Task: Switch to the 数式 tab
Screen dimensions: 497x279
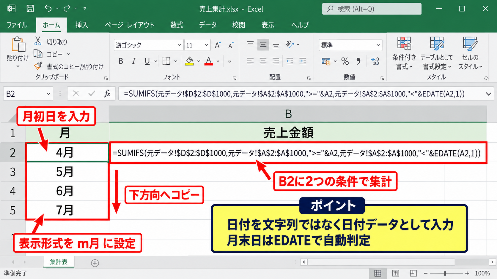Action: pos(177,25)
